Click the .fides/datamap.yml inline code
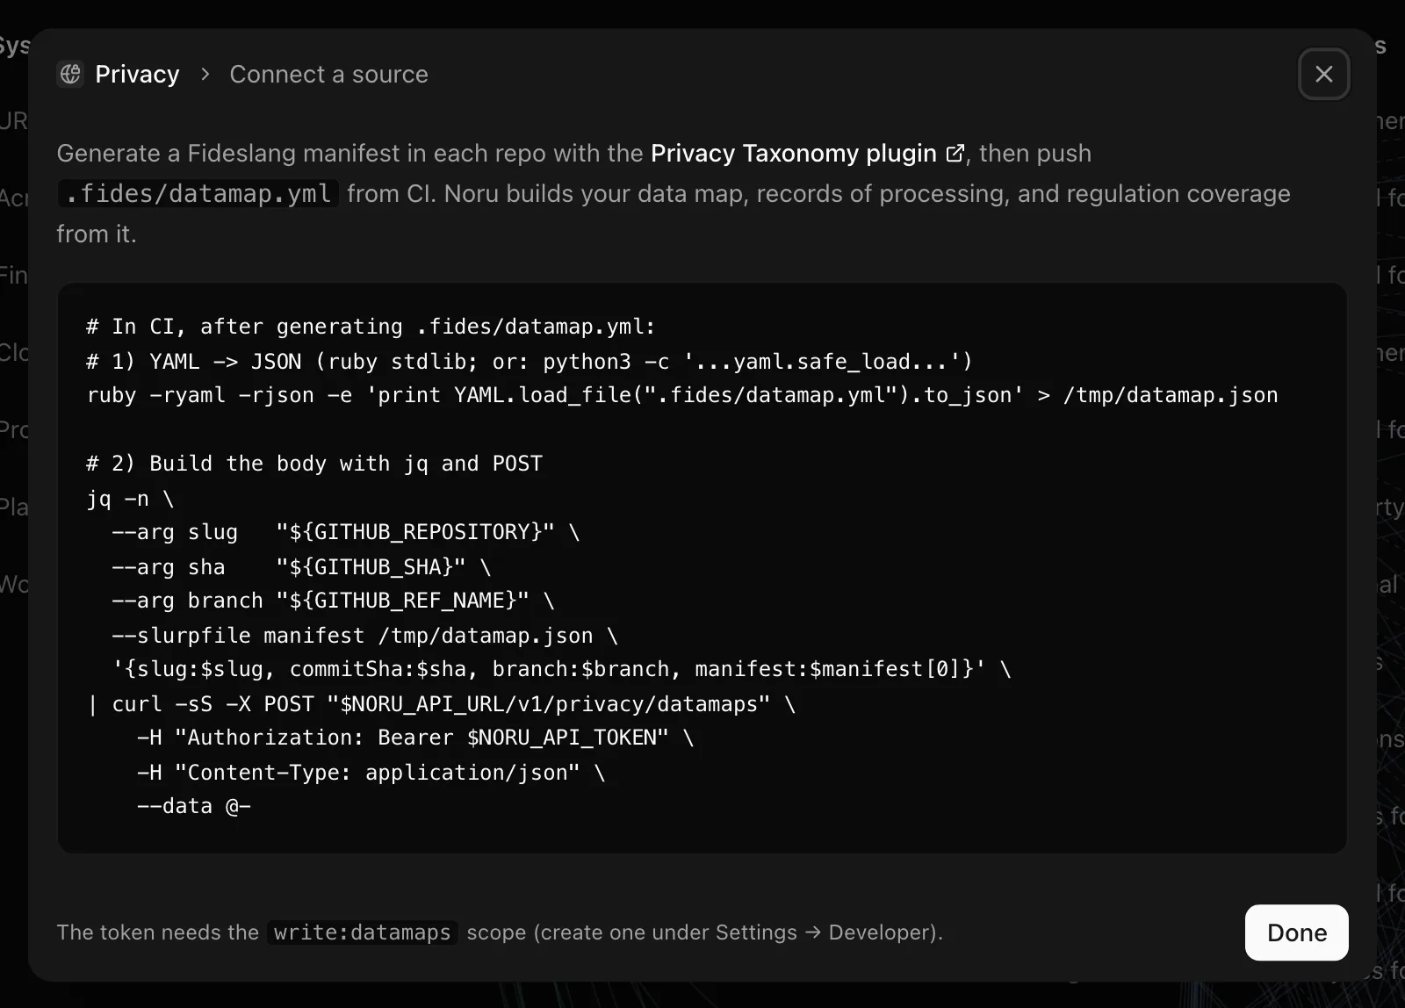Viewport: 1405px width, 1008px height. pyautogui.click(x=198, y=193)
